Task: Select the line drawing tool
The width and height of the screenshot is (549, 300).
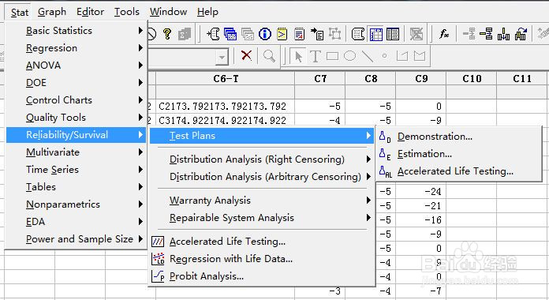Action: pos(367,56)
